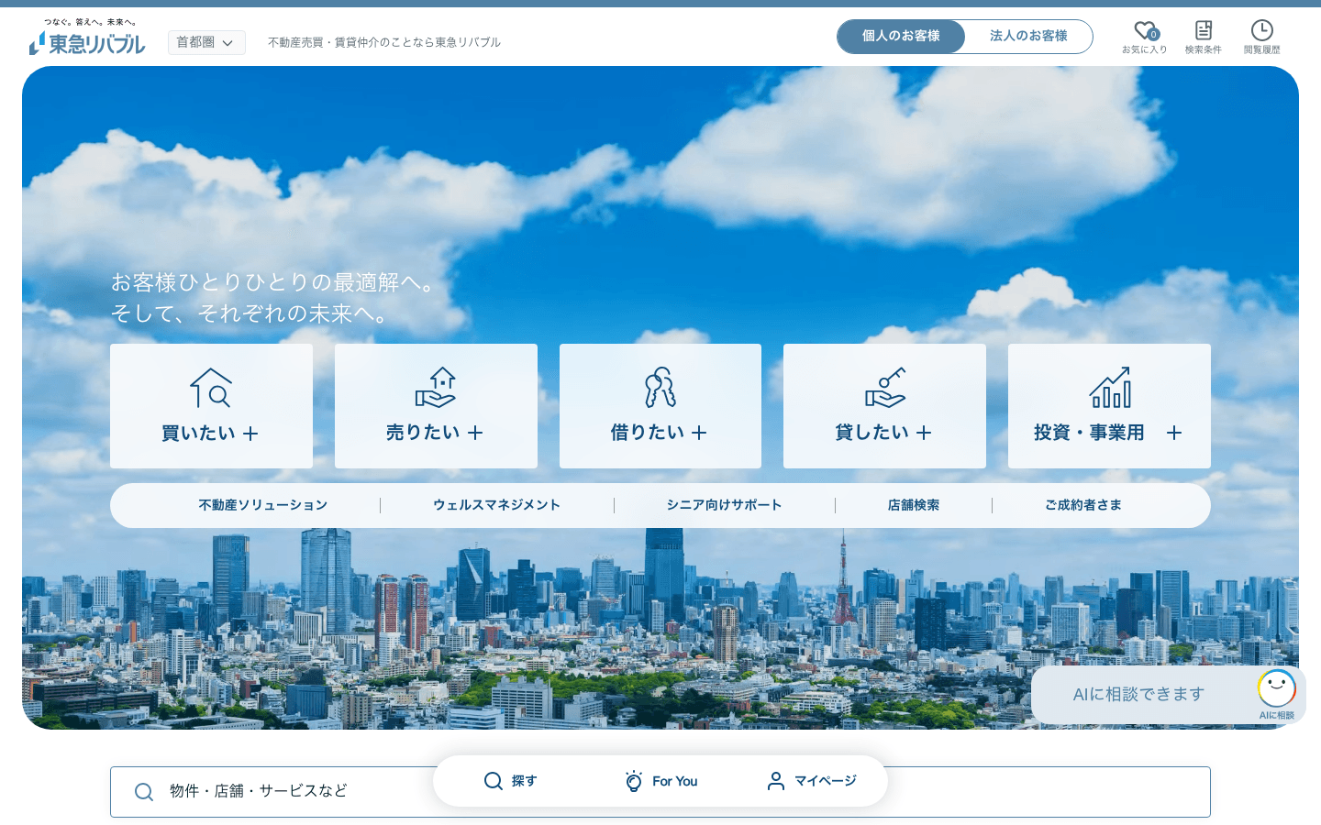Click AIに相談できます banner

click(x=1168, y=695)
